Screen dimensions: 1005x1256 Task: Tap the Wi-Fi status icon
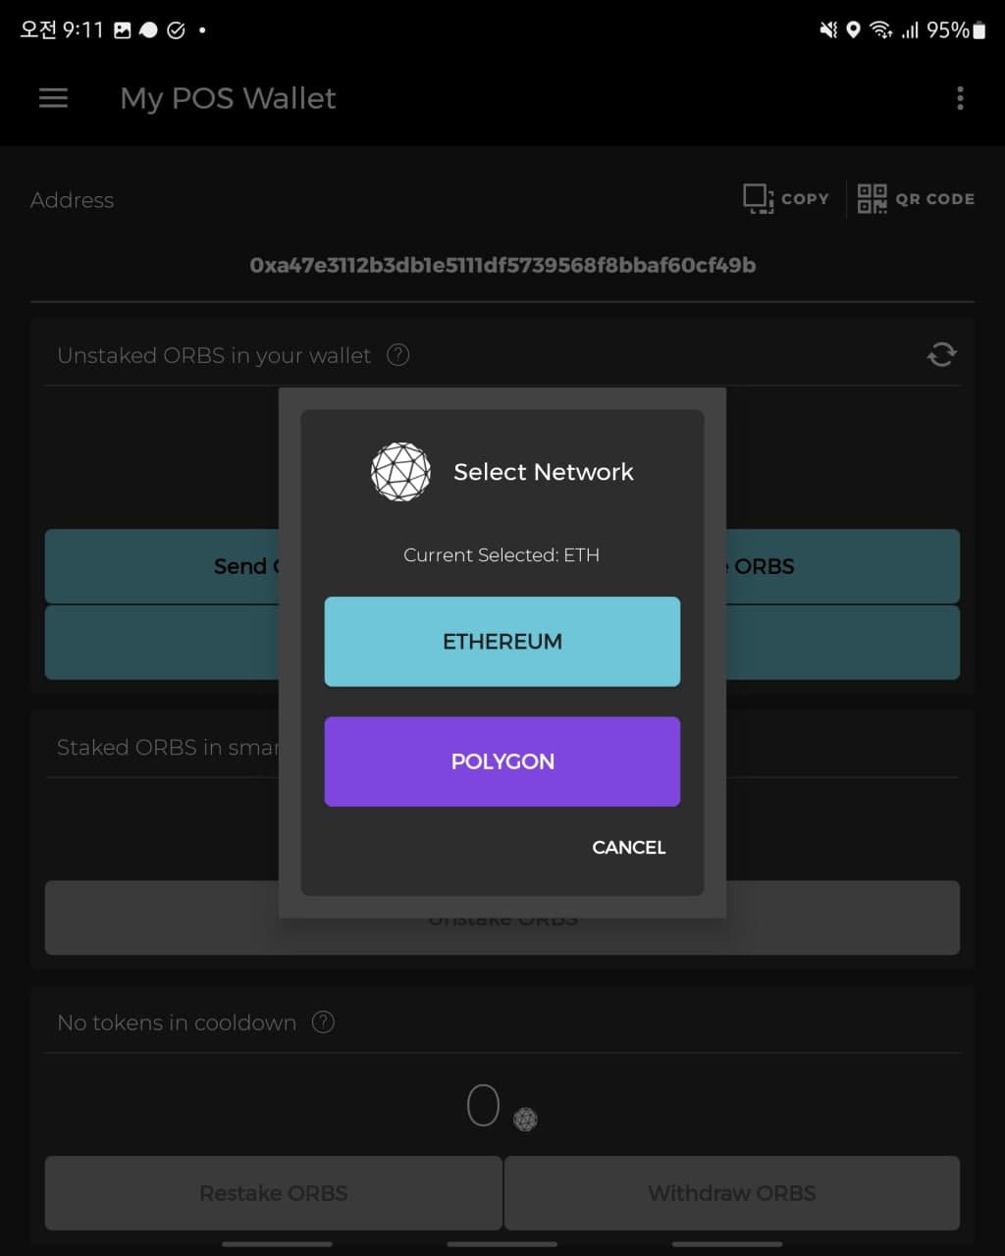pos(881,30)
